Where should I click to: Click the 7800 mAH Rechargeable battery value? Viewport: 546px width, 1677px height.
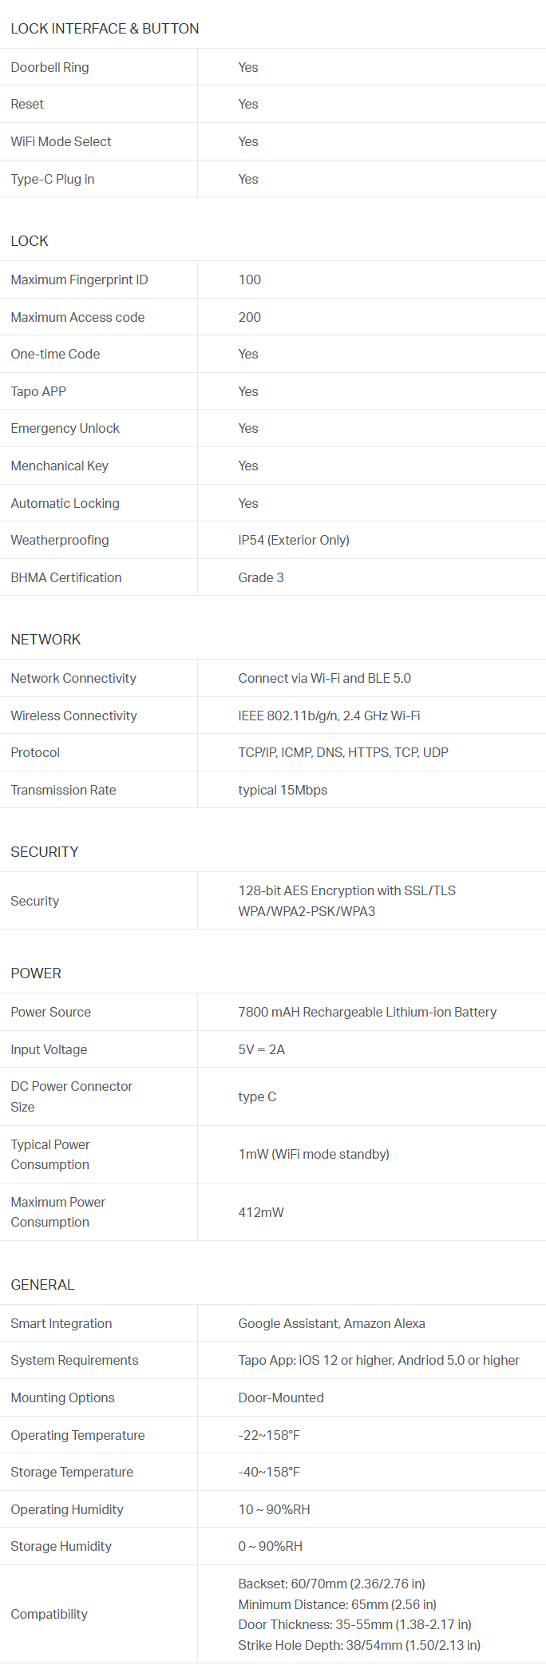pyautogui.click(x=367, y=1013)
